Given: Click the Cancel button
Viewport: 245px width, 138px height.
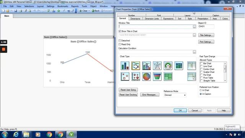Looking at the screenshot, I should coord(195,110).
